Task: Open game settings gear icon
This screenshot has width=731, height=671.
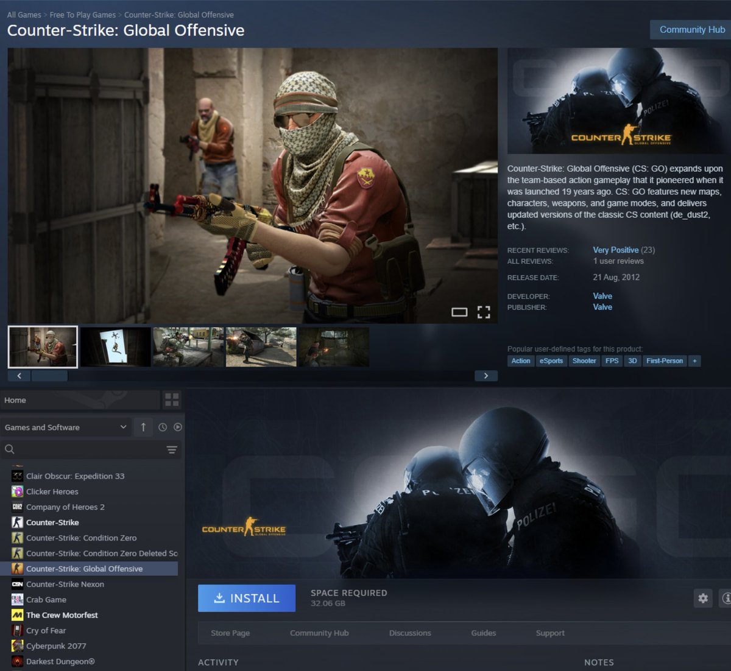Action: [x=703, y=598]
